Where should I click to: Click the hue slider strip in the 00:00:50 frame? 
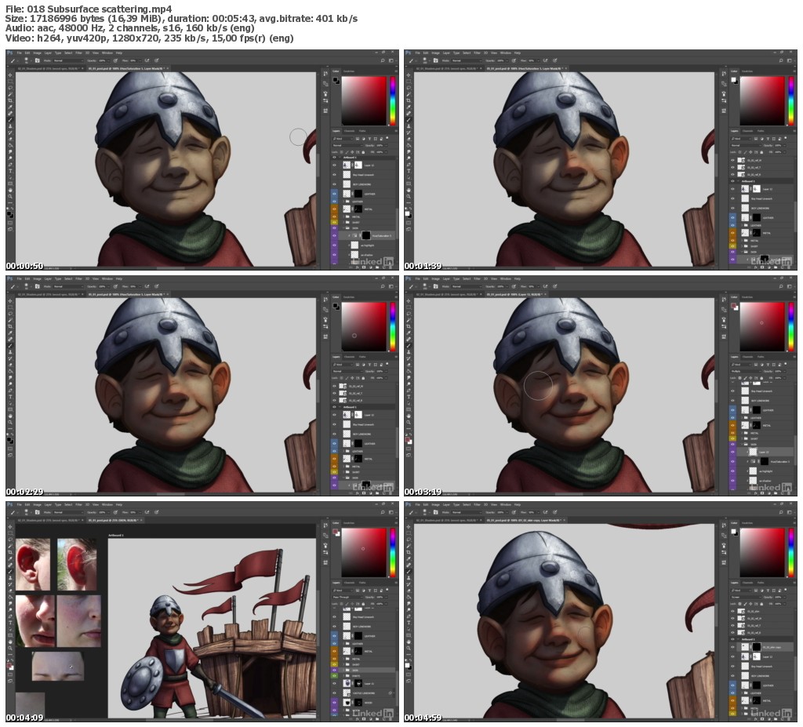393,100
